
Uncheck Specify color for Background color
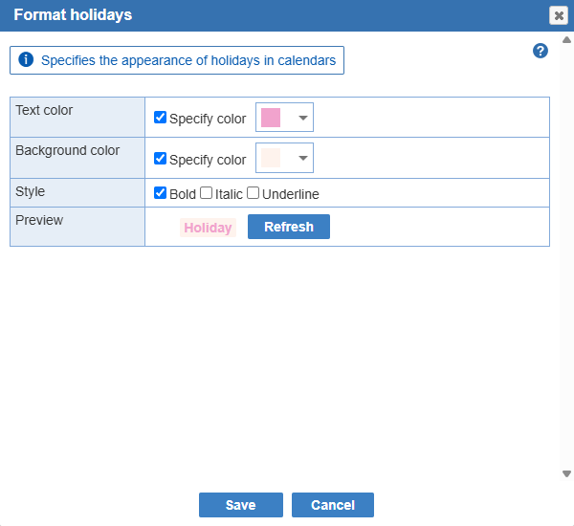tap(160, 158)
